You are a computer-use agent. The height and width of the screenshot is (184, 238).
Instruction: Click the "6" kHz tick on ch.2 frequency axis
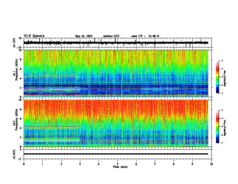21,118
